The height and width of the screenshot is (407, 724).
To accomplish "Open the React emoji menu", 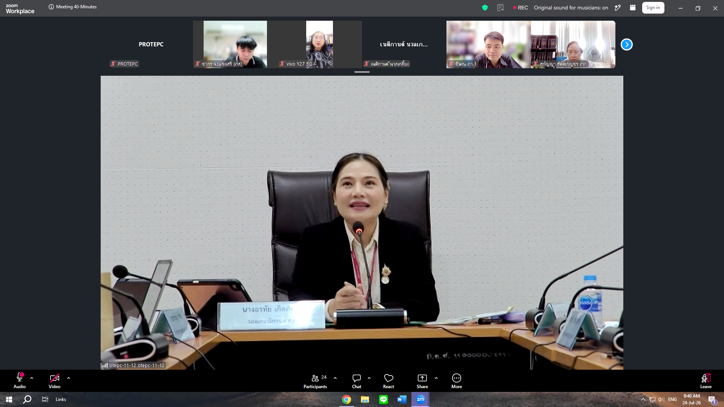I will coord(388,381).
